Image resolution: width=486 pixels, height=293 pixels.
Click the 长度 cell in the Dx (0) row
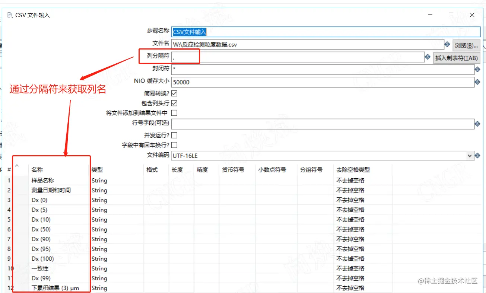[181, 200]
